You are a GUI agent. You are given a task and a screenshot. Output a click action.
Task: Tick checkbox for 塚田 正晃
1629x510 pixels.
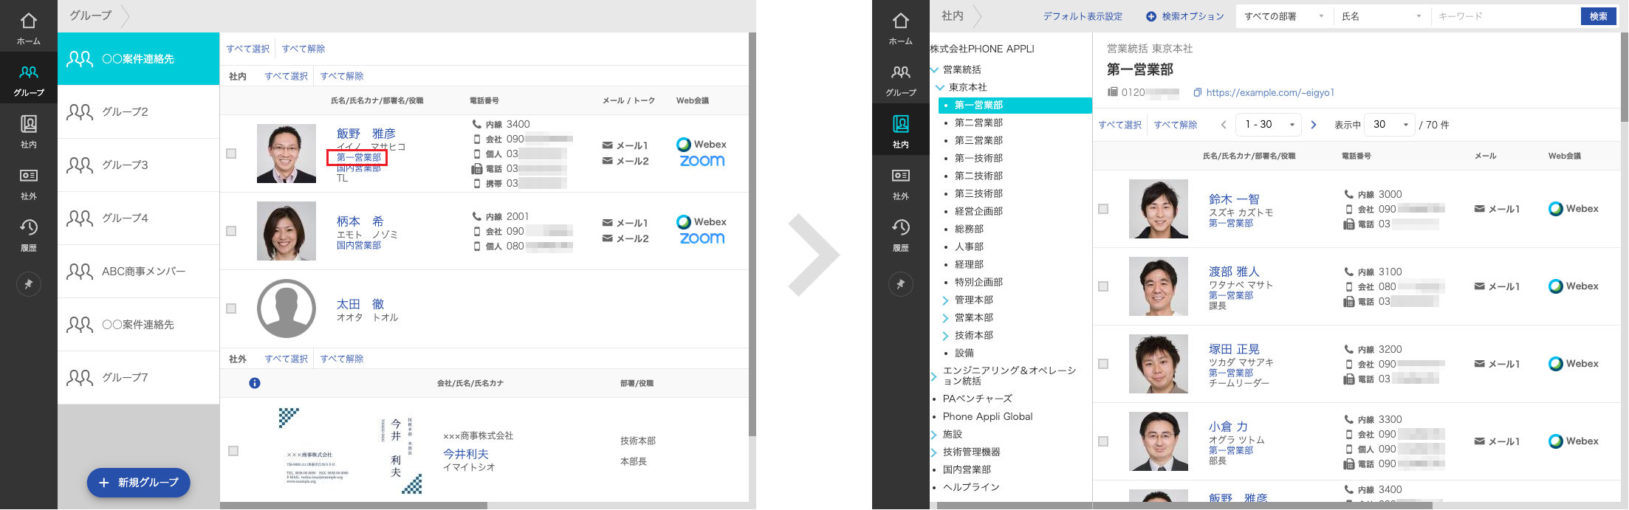(1103, 364)
